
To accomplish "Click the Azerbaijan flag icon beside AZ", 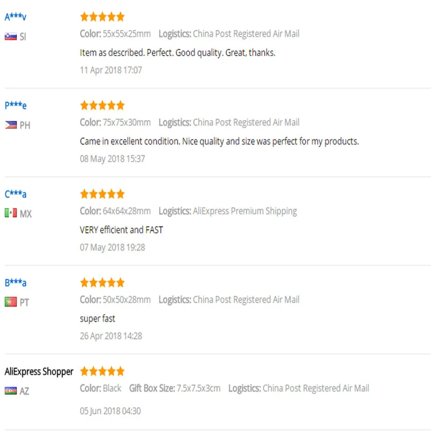I will coord(11,391).
